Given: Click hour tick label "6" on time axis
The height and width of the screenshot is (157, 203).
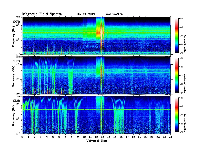Looking at the screenshot, I should (x=59, y=137).
